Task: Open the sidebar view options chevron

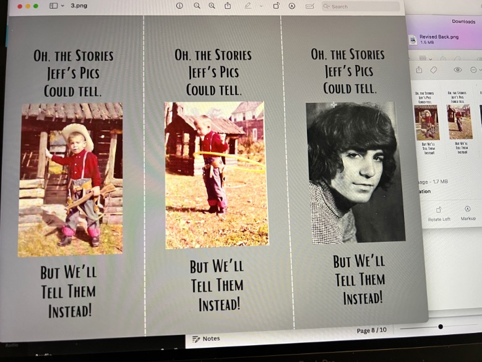Action: point(62,6)
